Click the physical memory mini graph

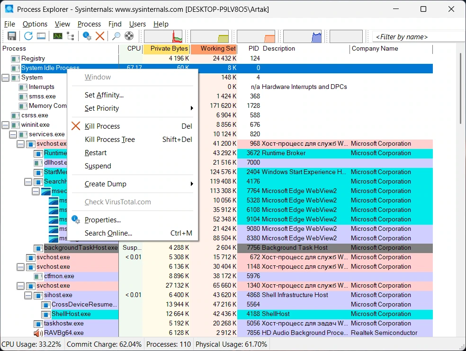pos(256,36)
